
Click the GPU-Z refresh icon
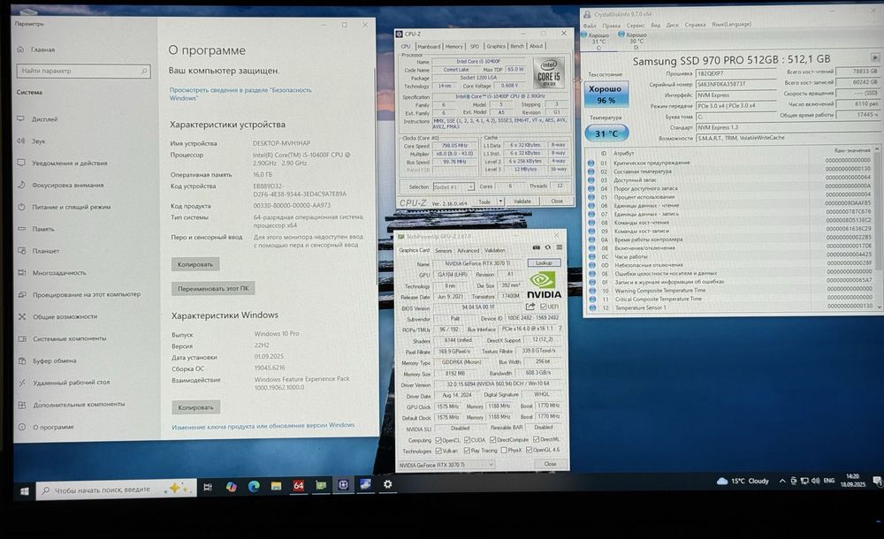[x=547, y=247]
